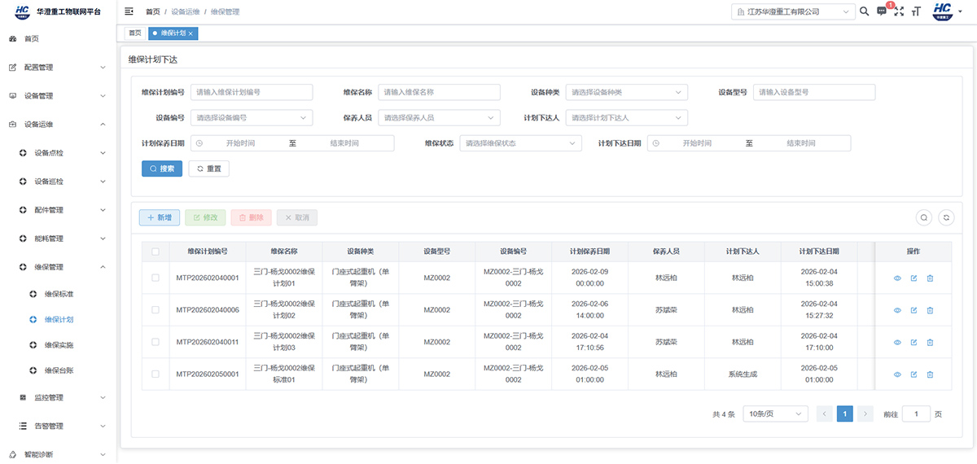Open the 保养人员 dropdown
The height and width of the screenshot is (464, 977).
[439, 117]
